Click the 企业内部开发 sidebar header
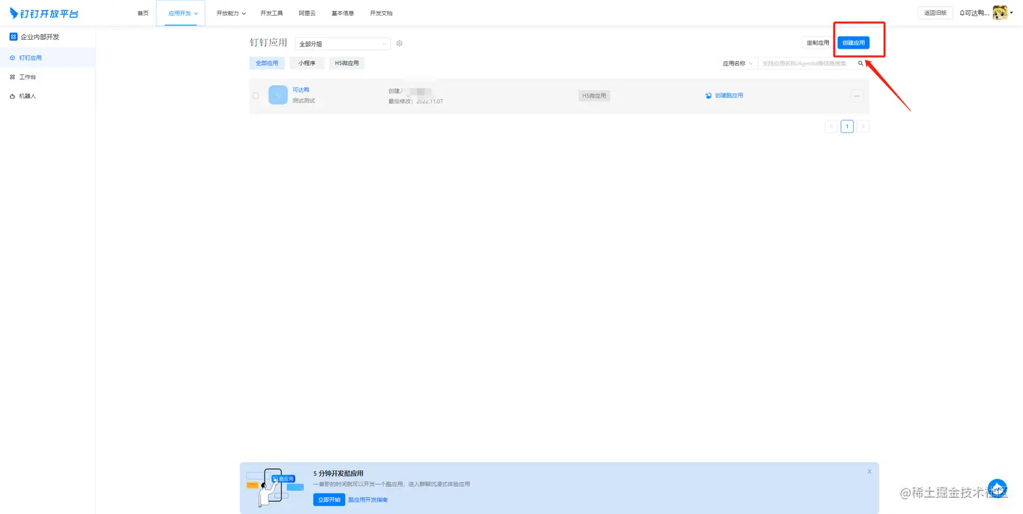 pos(35,36)
